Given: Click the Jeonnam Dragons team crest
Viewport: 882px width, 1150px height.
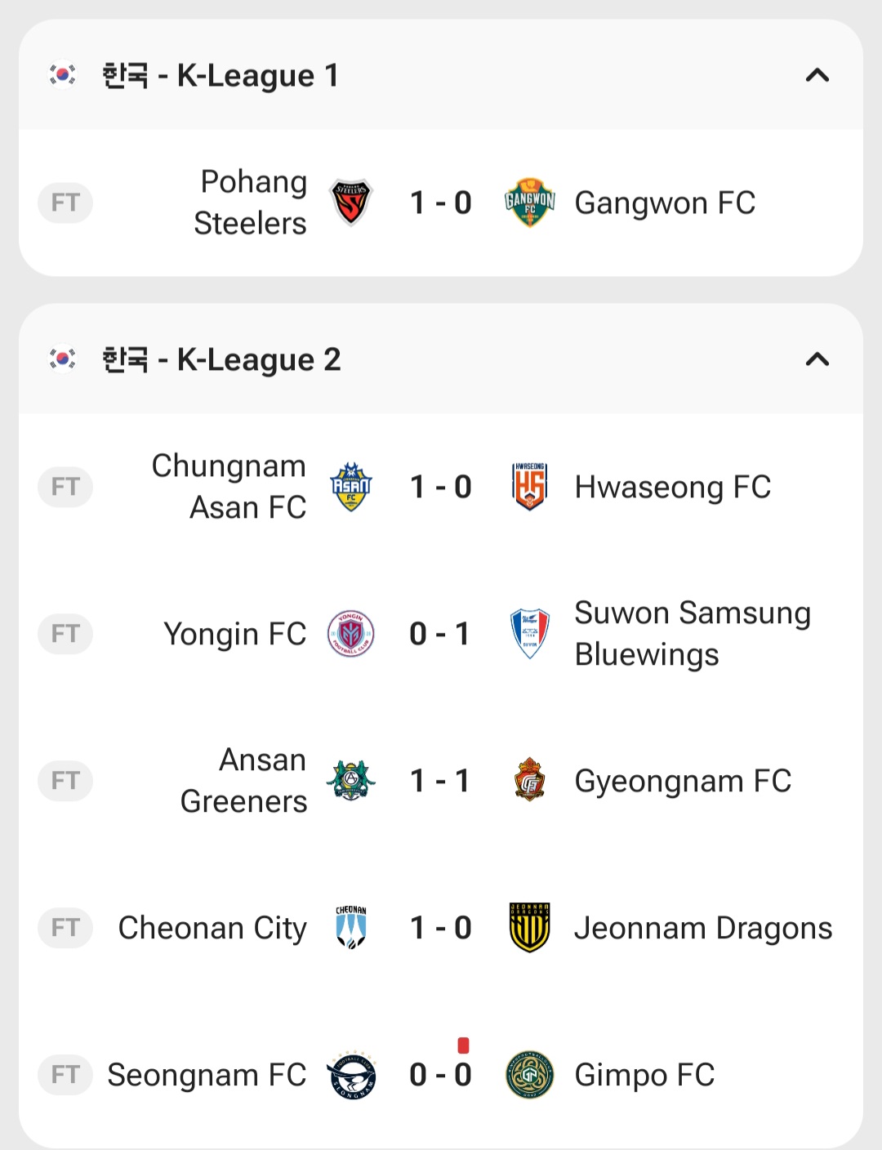Looking at the screenshot, I should point(530,928).
